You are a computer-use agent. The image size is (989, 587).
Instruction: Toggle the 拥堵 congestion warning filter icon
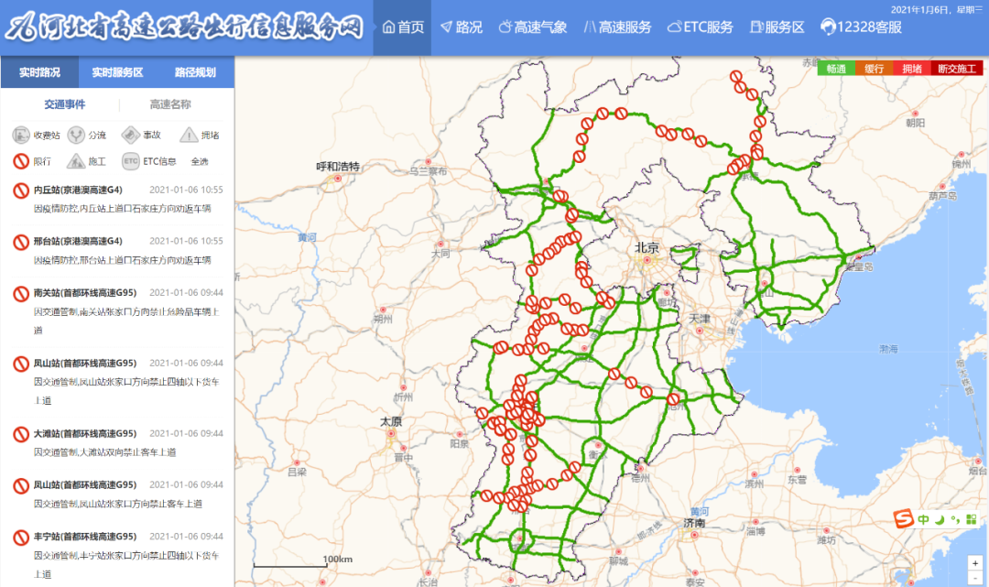[189, 135]
